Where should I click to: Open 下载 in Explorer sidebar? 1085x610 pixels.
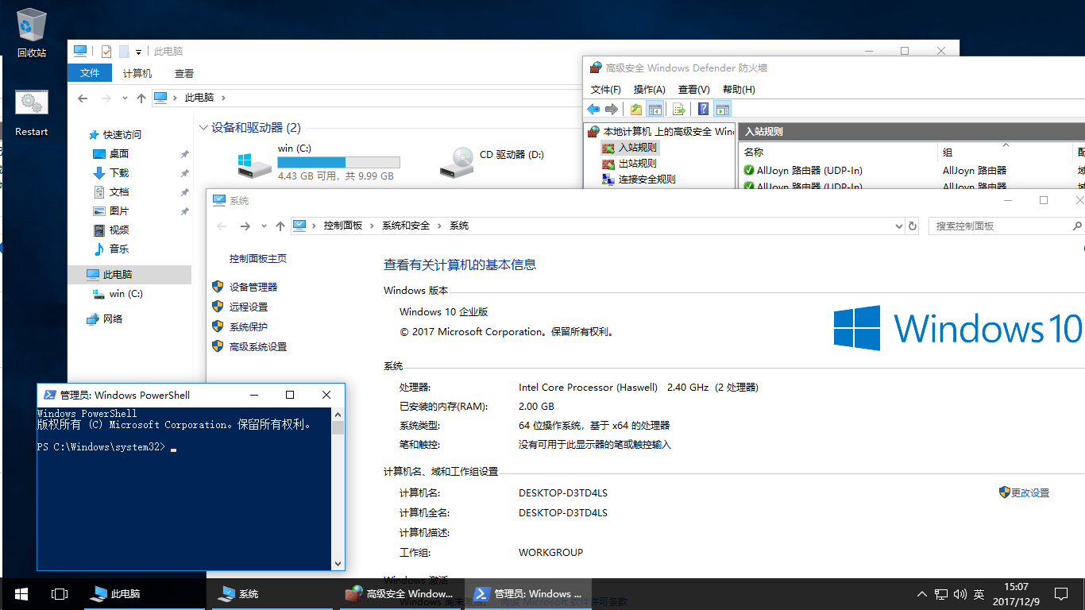[110, 172]
